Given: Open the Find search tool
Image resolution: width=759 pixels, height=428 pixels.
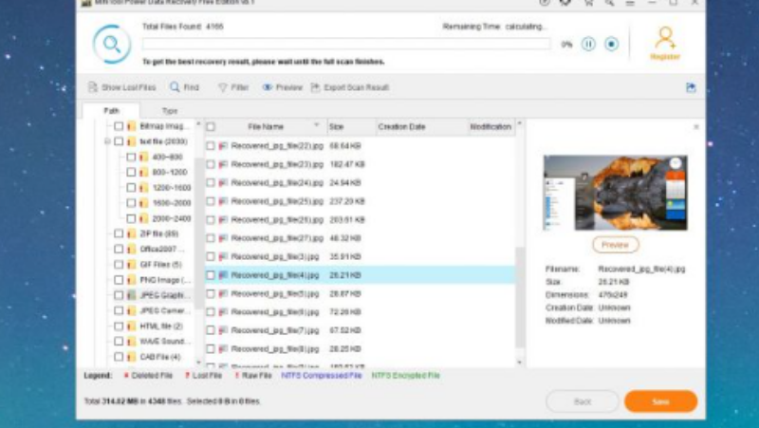Looking at the screenshot, I should coord(184,87).
